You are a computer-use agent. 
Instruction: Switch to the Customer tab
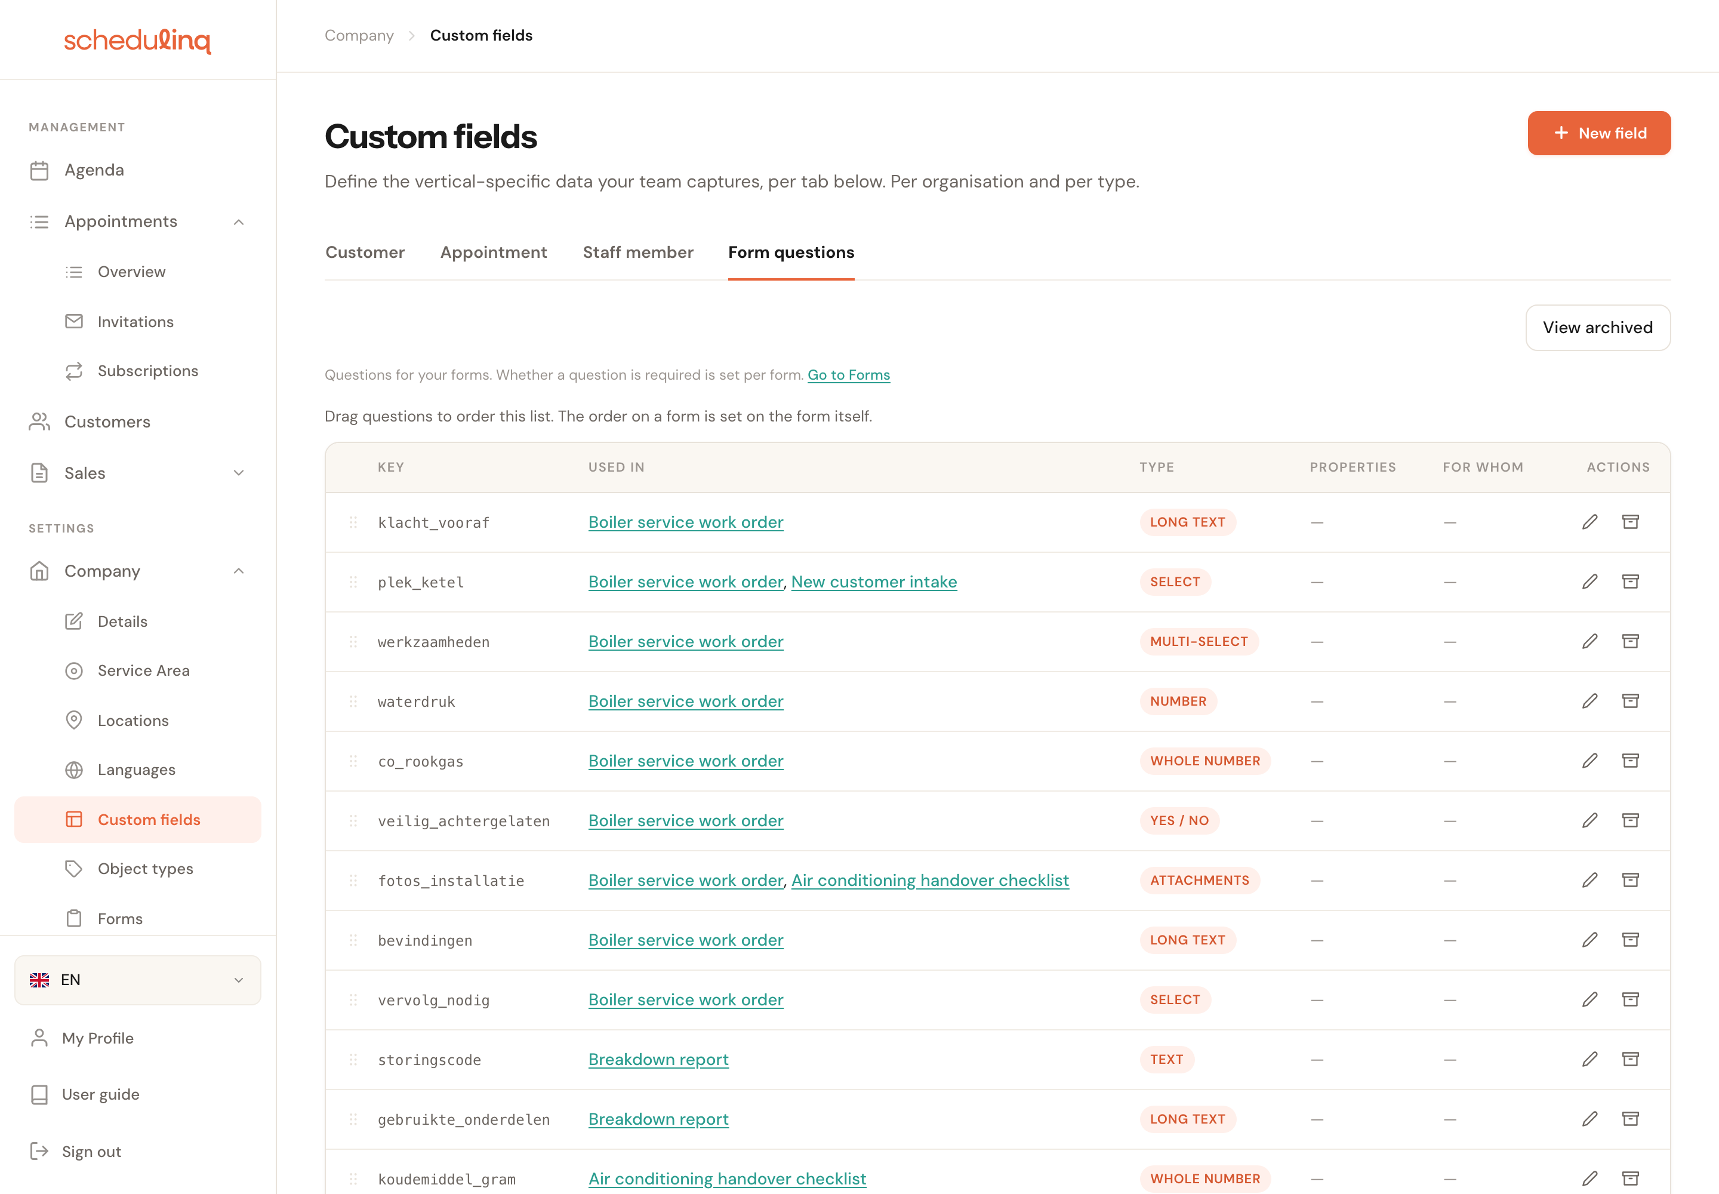[365, 253]
